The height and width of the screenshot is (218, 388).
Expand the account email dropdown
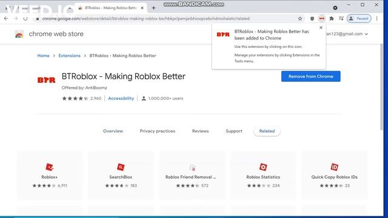click(366, 34)
